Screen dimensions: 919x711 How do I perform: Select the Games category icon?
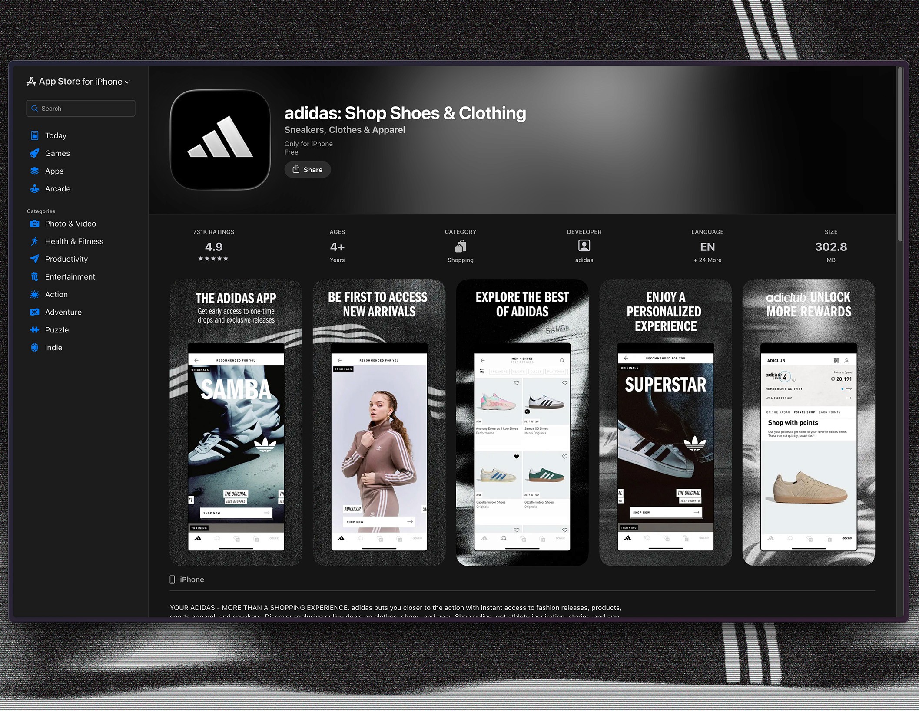[x=35, y=153]
